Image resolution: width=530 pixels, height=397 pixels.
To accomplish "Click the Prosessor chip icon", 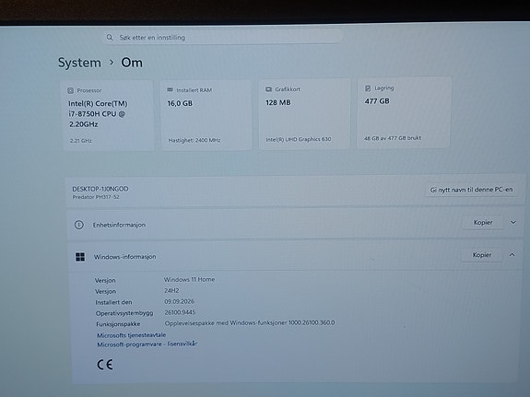I will [x=70, y=90].
